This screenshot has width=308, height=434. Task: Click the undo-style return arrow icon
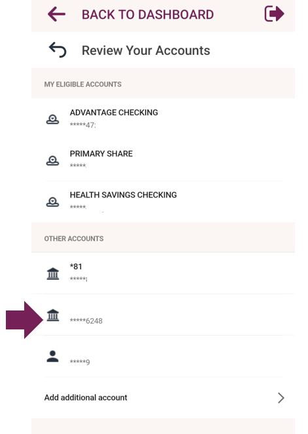[58, 50]
